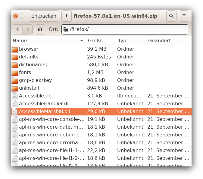Select api-ms-win-core-file-l1-1 file name

click(x=52, y=151)
